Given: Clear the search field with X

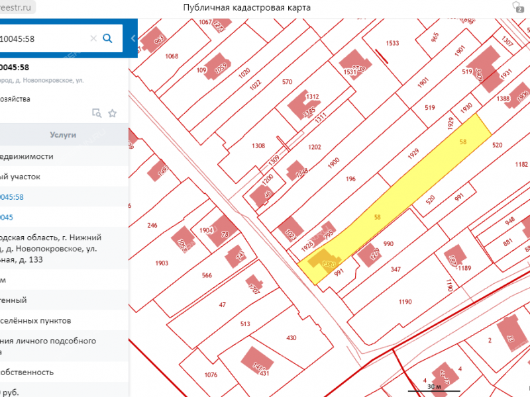Looking at the screenshot, I should (93, 38).
